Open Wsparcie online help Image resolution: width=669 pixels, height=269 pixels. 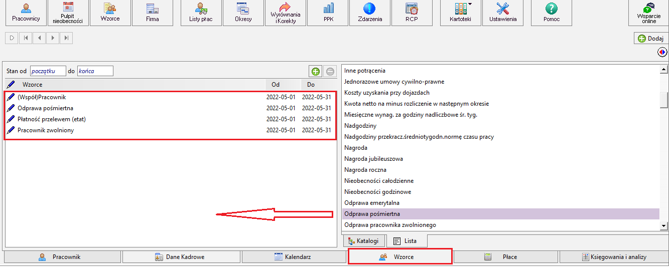pos(648,13)
